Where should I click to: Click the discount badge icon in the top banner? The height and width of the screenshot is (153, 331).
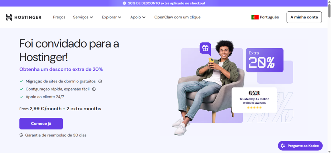pyautogui.click(x=124, y=3)
